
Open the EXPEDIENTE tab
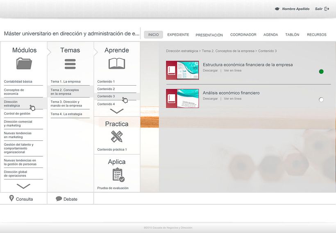(178, 34)
